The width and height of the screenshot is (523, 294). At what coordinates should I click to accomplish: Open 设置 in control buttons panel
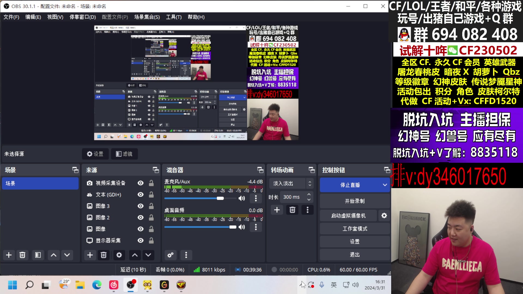(x=355, y=241)
